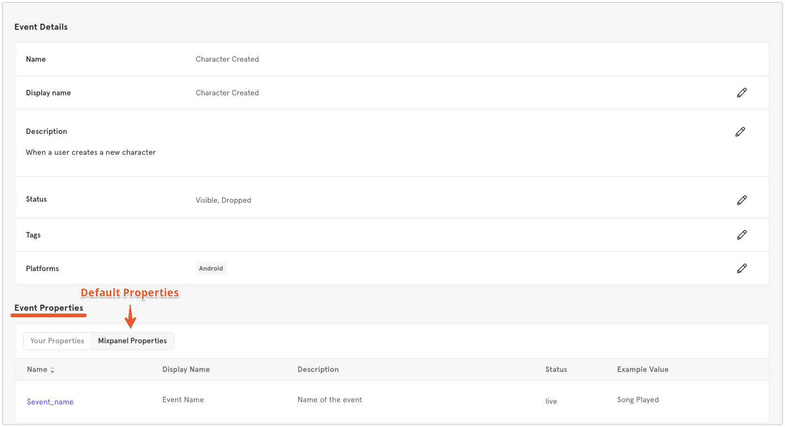This screenshot has height=427, width=785.
Task: Click the Example Value column header
Action: coord(643,369)
